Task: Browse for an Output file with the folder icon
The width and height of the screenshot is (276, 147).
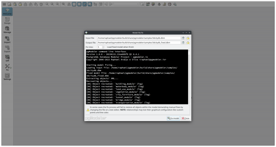Action: [x=188, y=43]
